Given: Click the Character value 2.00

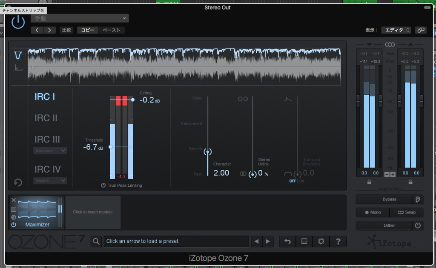Looking at the screenshot, I should (221, 173).
